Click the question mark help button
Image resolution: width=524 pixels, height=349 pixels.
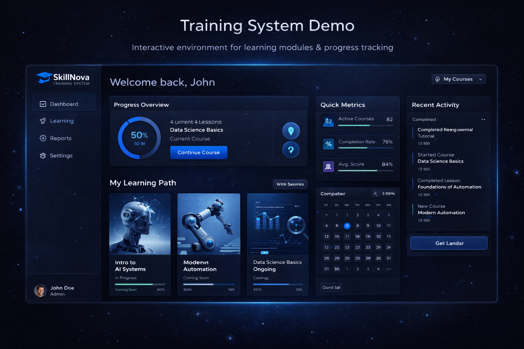291,150
